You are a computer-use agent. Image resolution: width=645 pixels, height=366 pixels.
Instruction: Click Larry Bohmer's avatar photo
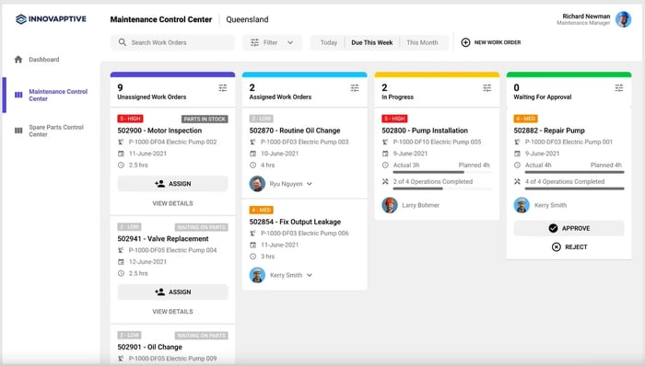pyautogui.click(x=390, y=205)
